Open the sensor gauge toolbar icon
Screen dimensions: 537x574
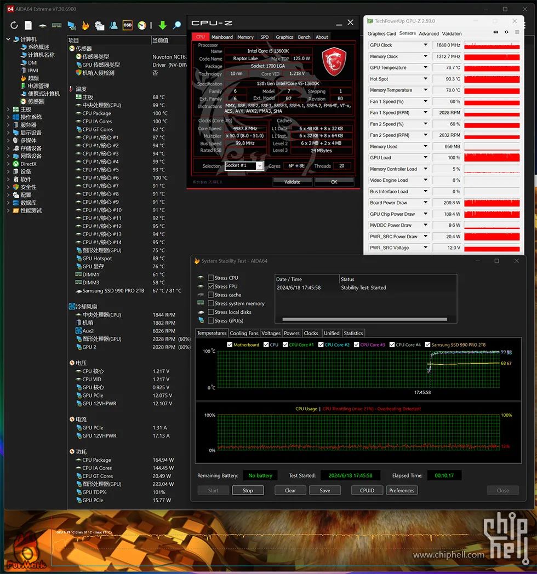pos(142,25)
